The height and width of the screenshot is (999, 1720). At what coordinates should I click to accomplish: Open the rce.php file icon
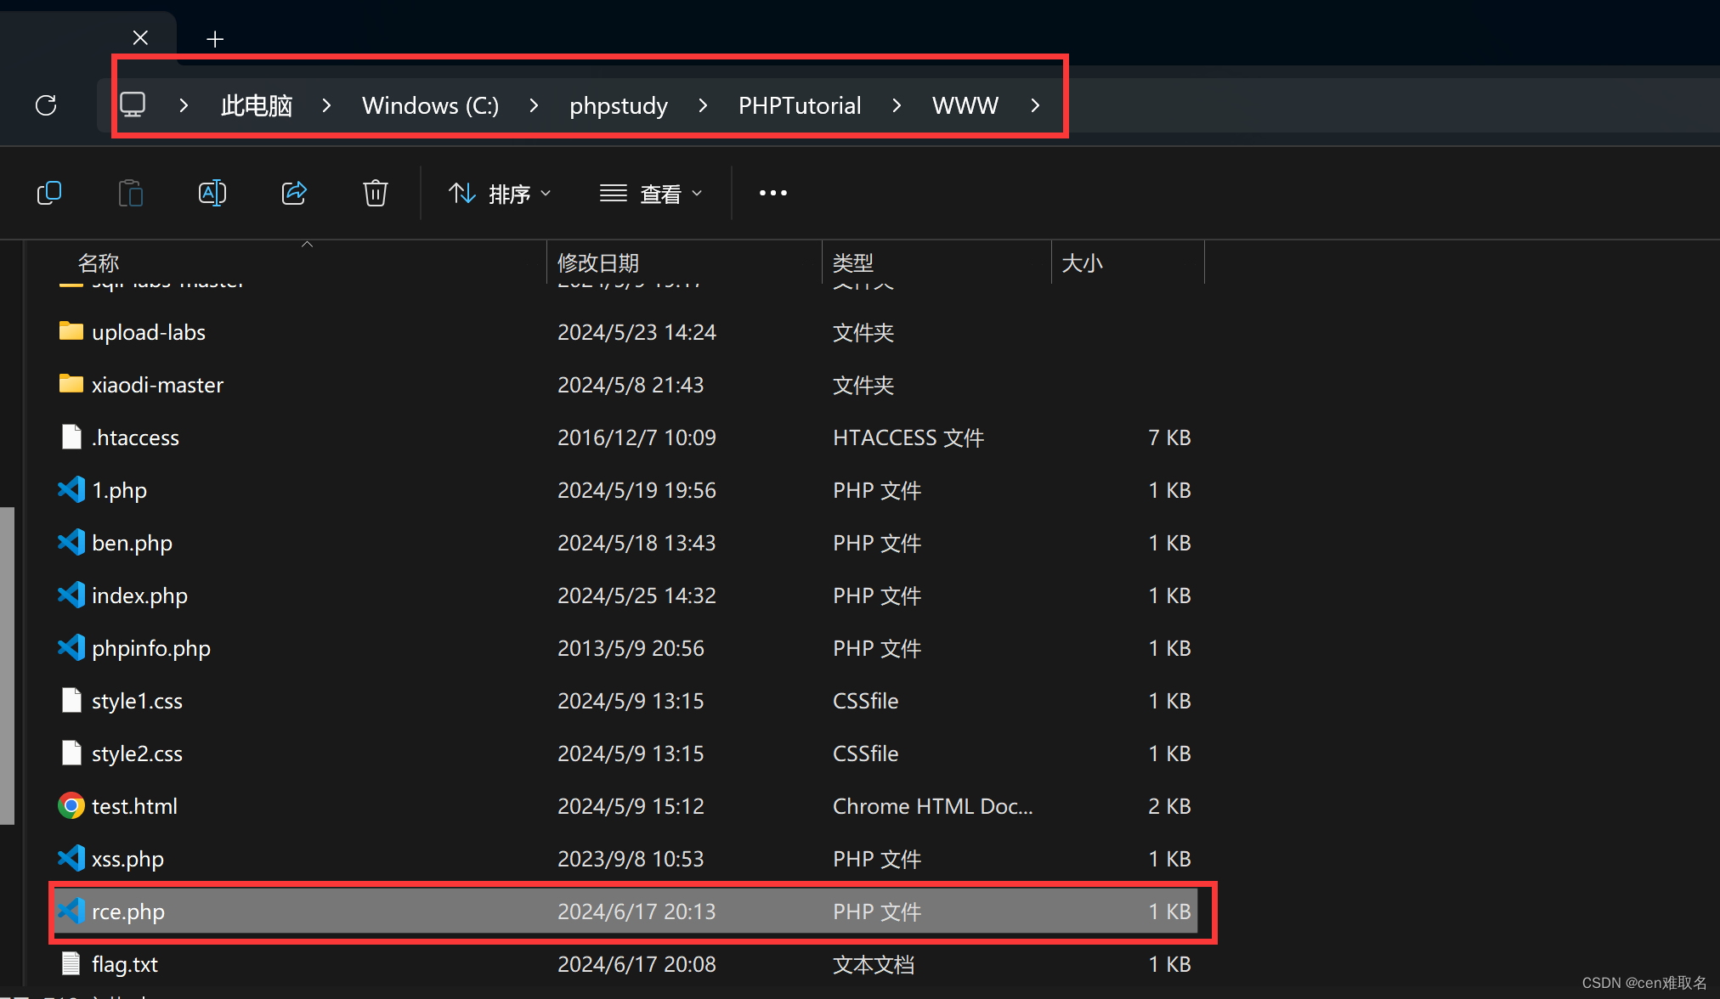point(71,911)
